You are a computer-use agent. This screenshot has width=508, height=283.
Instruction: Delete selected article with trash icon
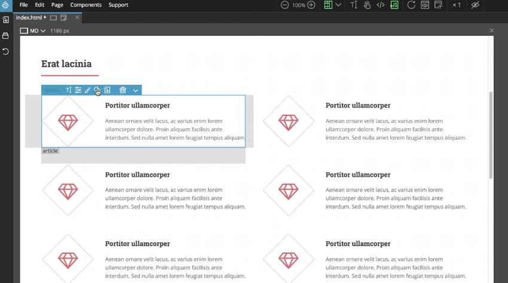[123, 90]
